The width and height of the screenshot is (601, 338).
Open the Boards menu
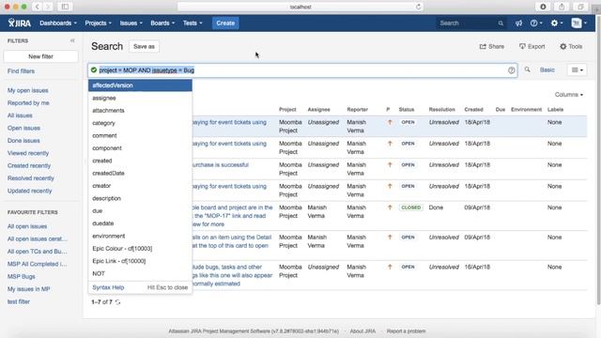point(162,23)
